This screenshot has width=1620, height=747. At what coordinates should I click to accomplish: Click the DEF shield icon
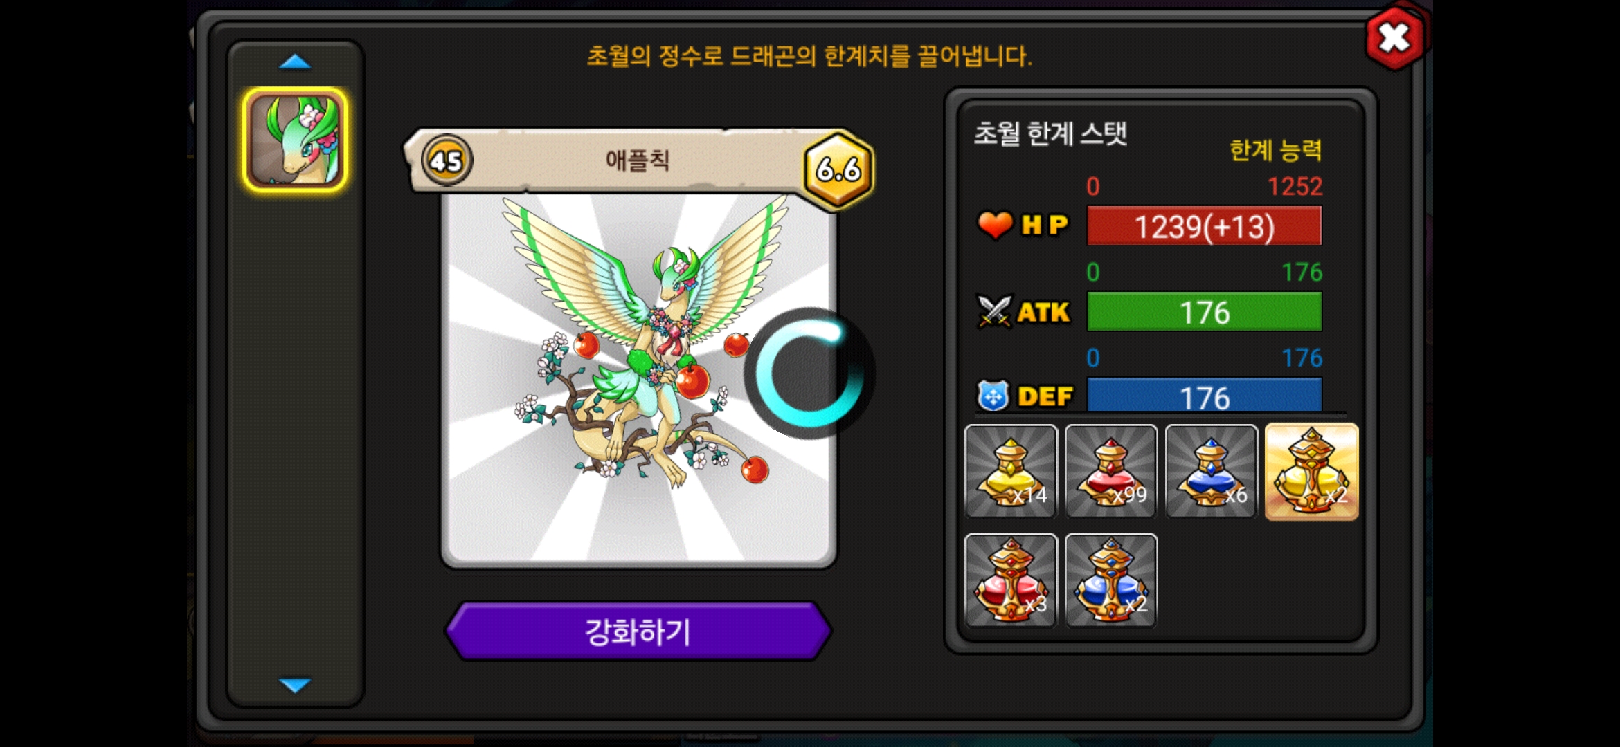click(x=993, y=396)
